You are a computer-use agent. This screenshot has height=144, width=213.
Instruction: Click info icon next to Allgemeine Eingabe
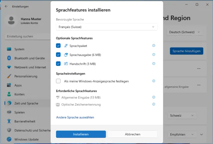(x=153, y=97)
